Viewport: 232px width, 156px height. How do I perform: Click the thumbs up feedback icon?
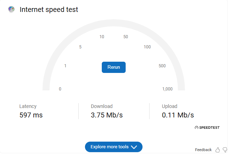click(218, 150)
